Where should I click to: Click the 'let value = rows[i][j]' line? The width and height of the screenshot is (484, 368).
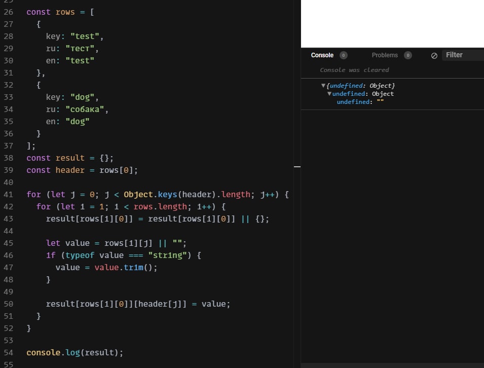[116, 243]
